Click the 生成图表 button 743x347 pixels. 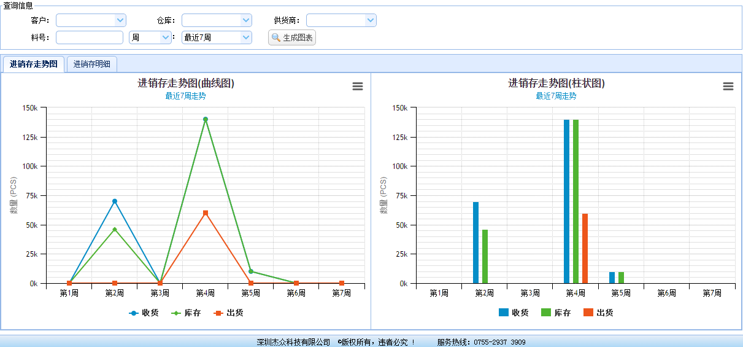pos(292,38)
